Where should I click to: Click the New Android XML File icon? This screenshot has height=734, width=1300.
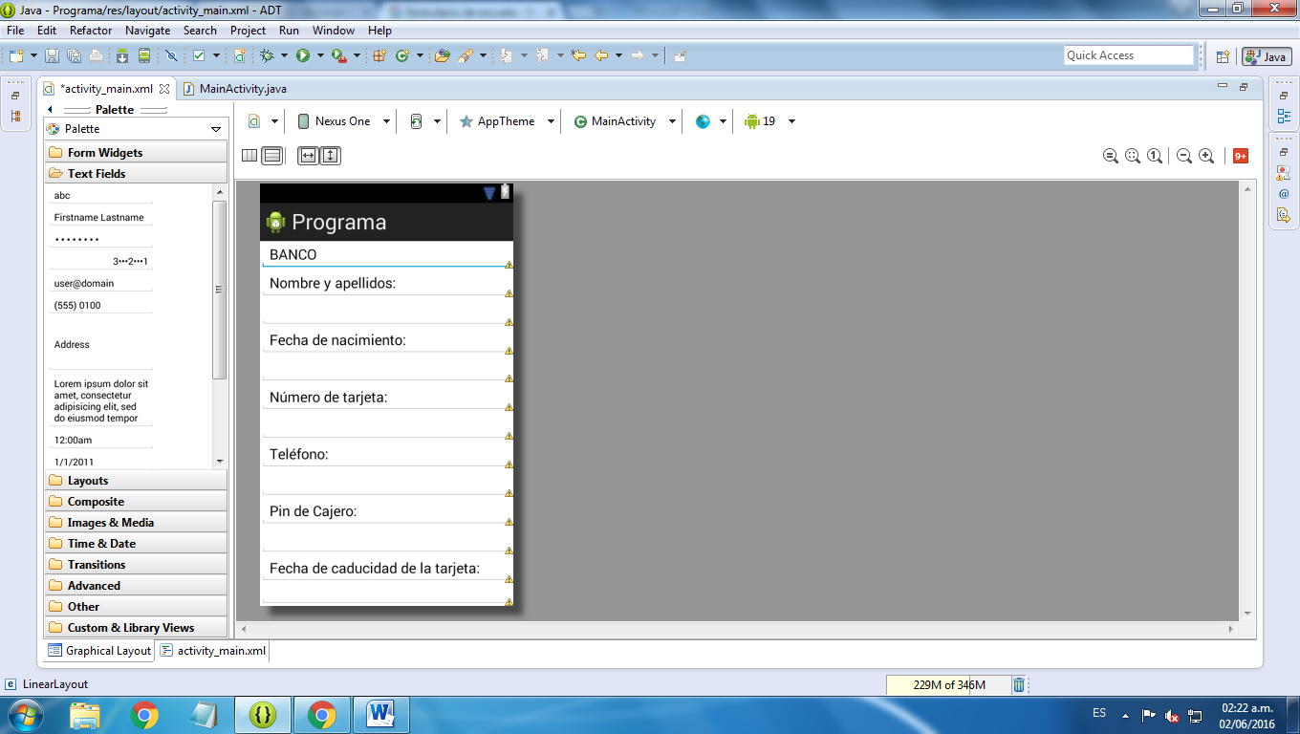[x=240, y=55]
